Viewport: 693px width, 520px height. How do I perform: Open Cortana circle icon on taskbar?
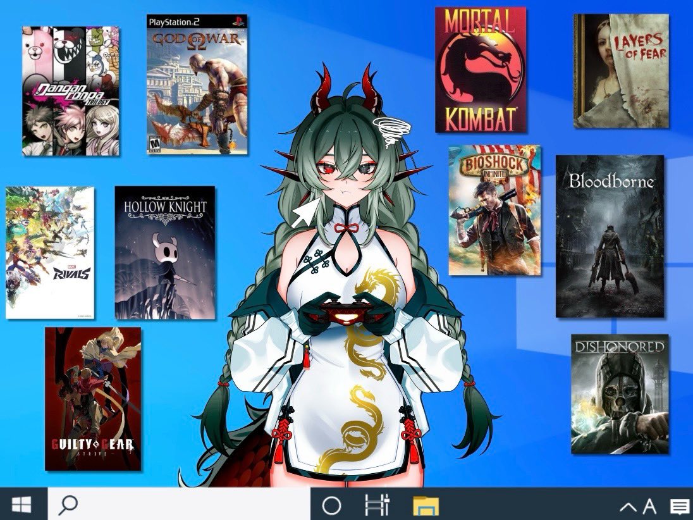[331, 505]
